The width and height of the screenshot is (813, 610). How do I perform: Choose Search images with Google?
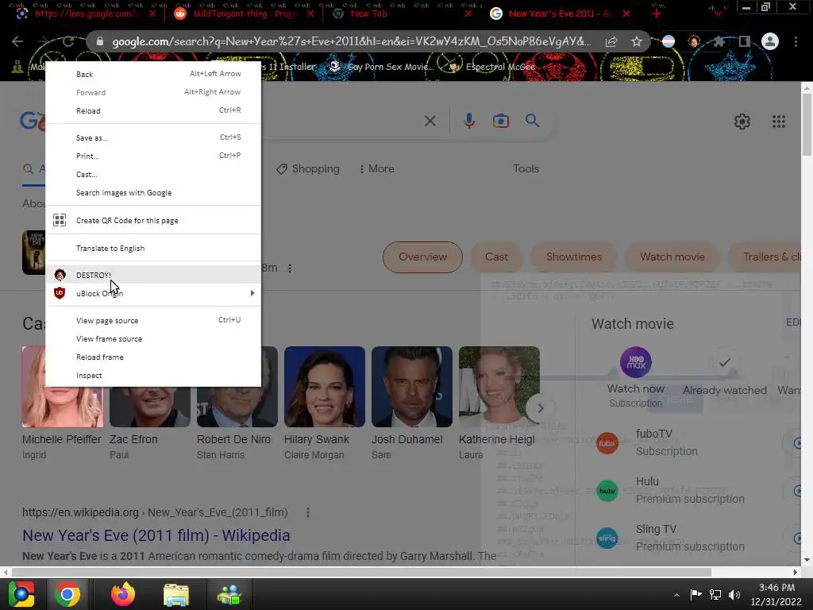(153, 192)
